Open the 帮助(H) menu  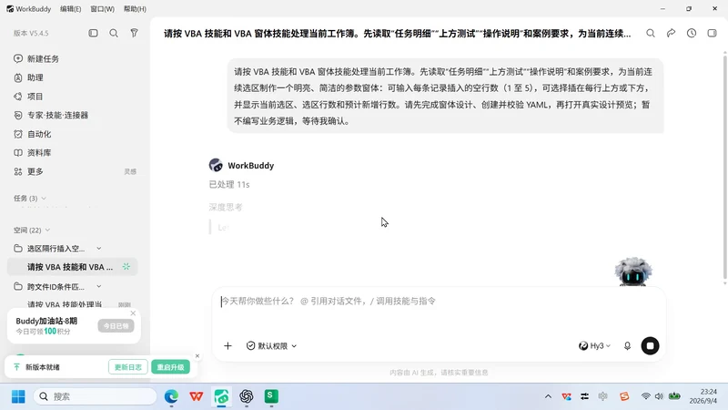(x=135, y=9)
